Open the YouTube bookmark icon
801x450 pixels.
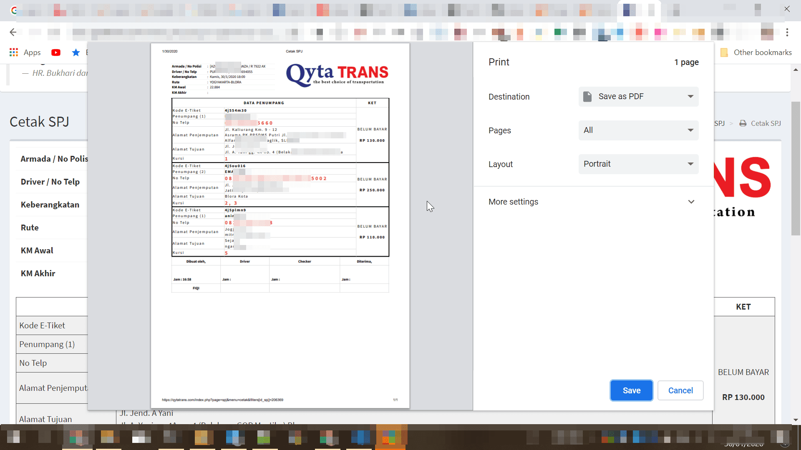pos(56,52)
